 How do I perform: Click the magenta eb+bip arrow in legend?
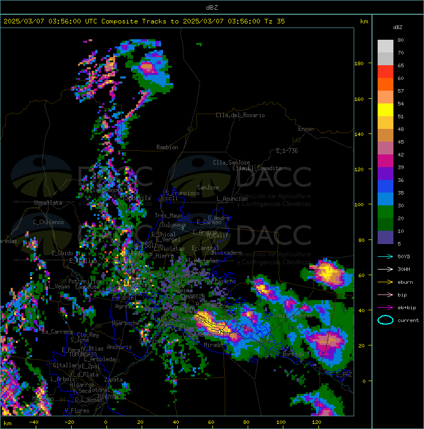(x=385, y=308)
